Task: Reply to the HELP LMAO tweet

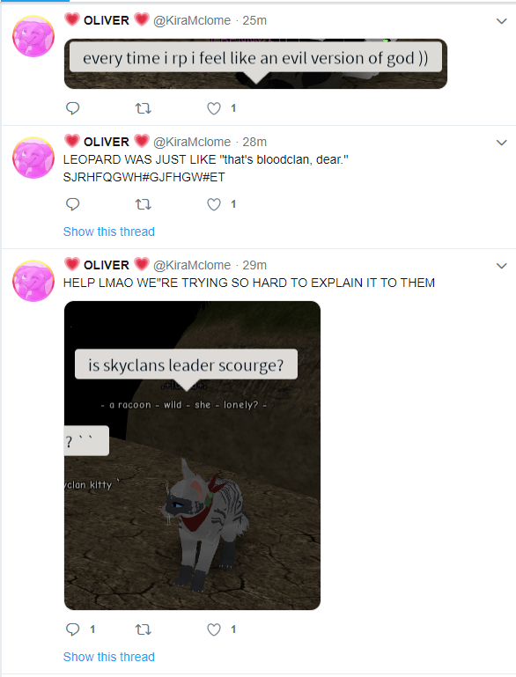Action: [72, 629]
